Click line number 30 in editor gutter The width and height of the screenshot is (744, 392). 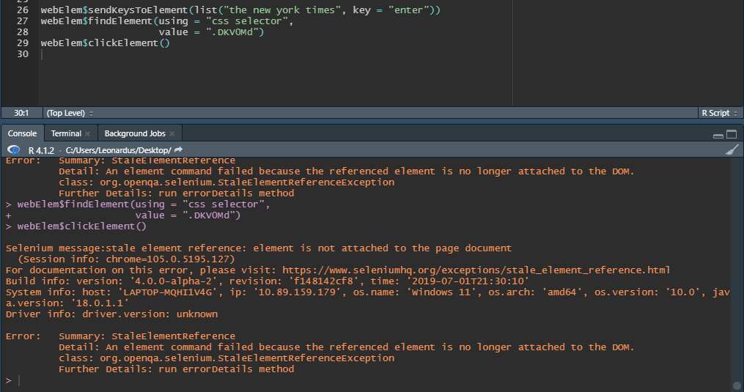(x=23, y=53)
